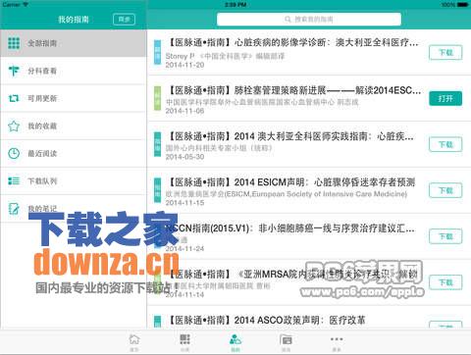Click the date 2014-11-20
The width and height of the screenshot is (471, 355).
pos(184,65)
